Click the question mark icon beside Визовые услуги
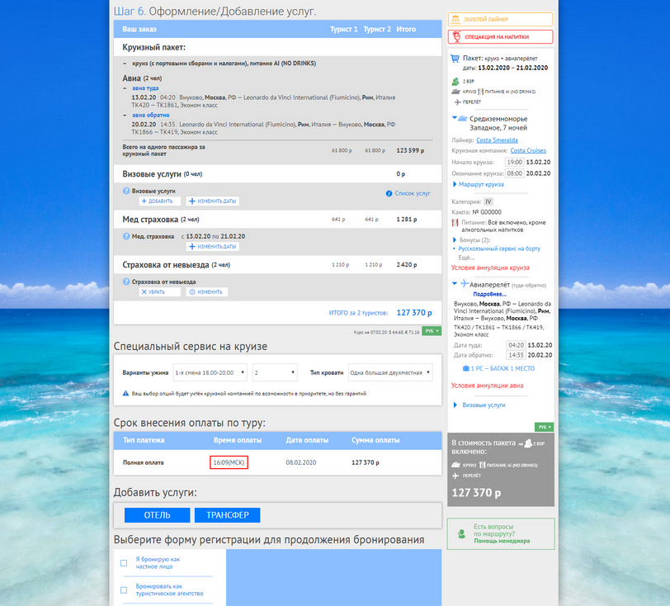Screen dimensions: 670x606 [126, 191]
